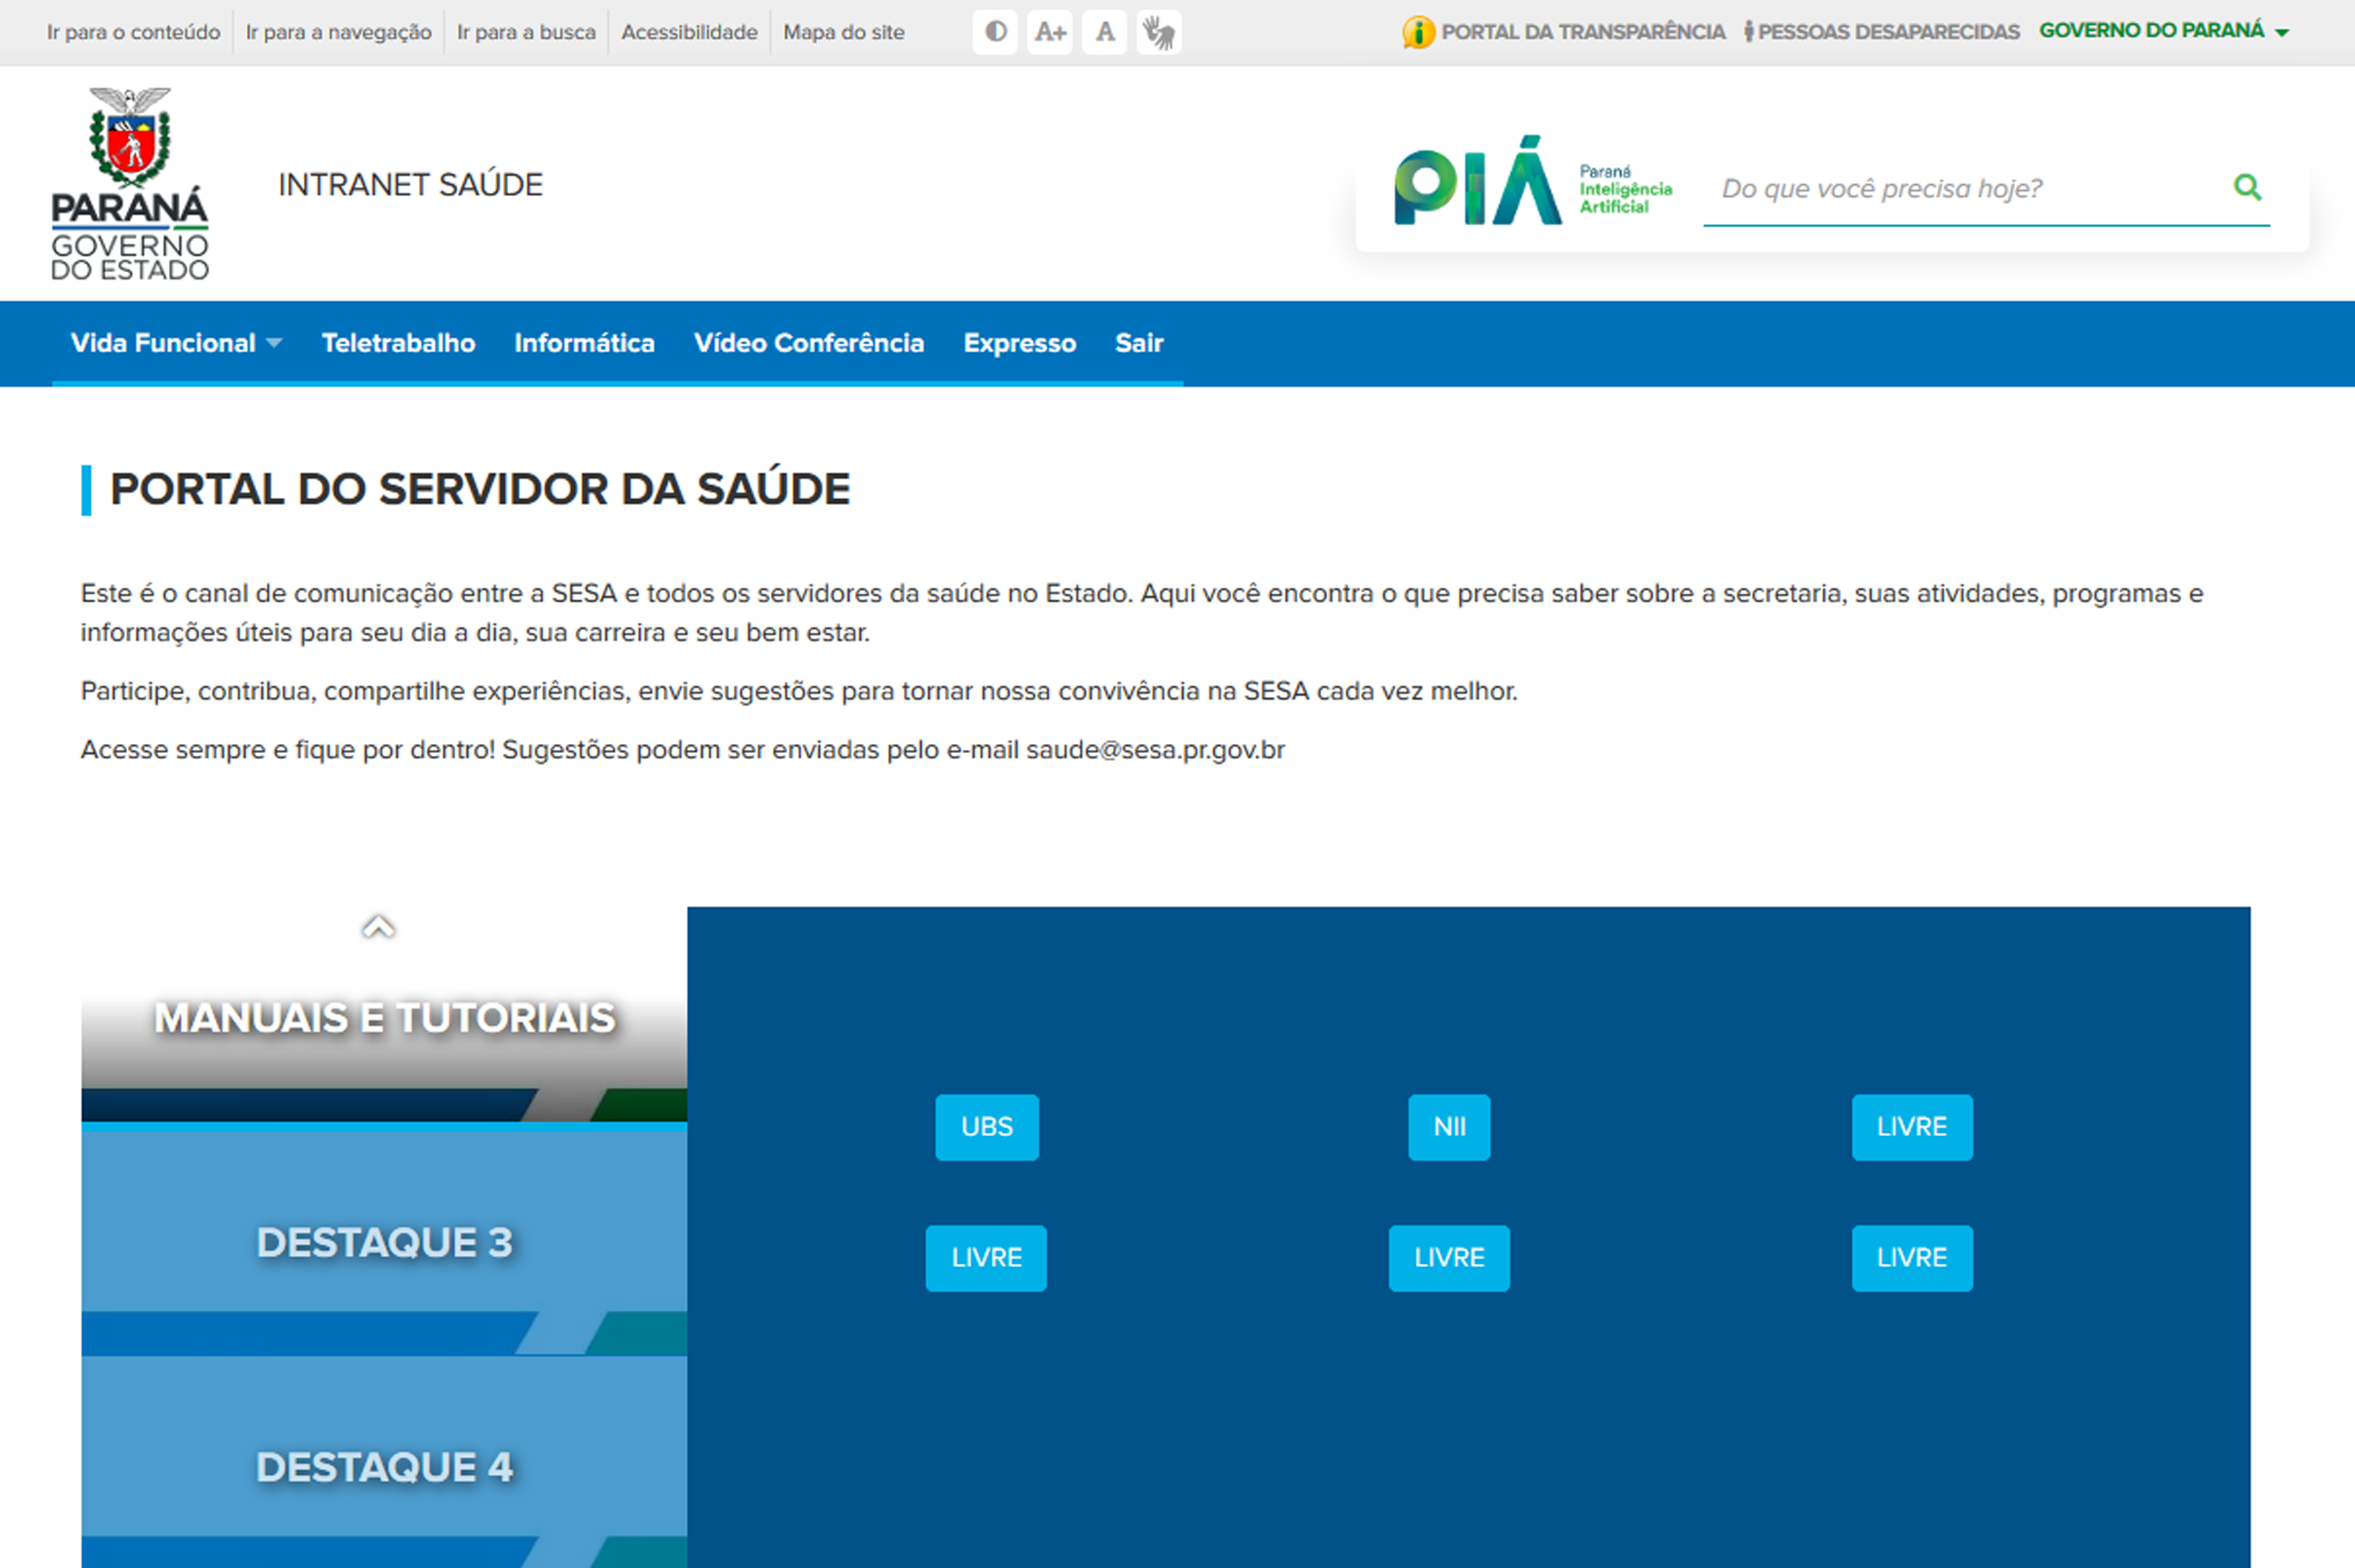Click 'Ir para a busca' link
The image size is (2355, 1568).
point(526,32)
